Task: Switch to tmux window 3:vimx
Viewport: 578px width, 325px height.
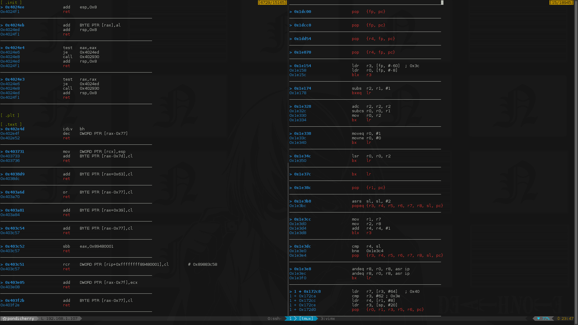Action: pyautogui.click(x=328, y=319)
